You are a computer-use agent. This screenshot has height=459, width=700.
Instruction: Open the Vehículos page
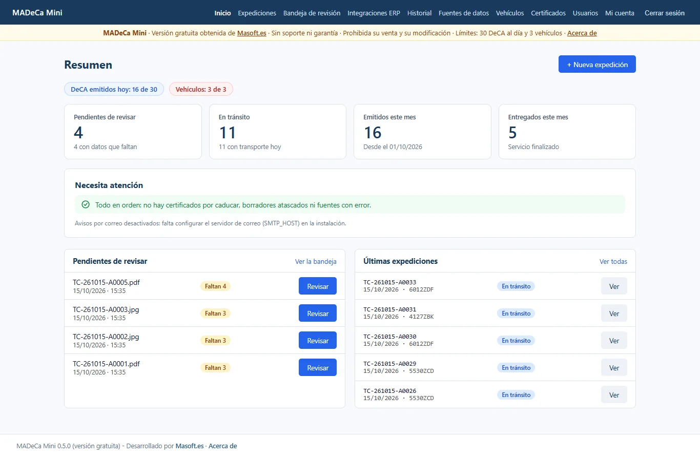tap(510, 13)
